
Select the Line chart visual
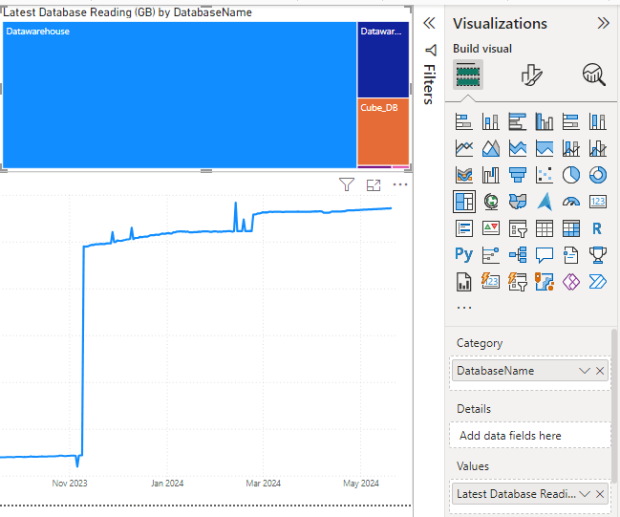tap(464, 148)
